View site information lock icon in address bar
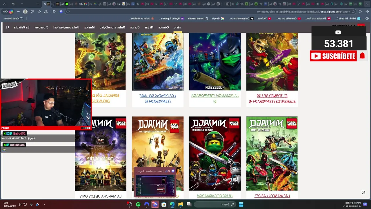371x209 pixels. click(353, 12)
